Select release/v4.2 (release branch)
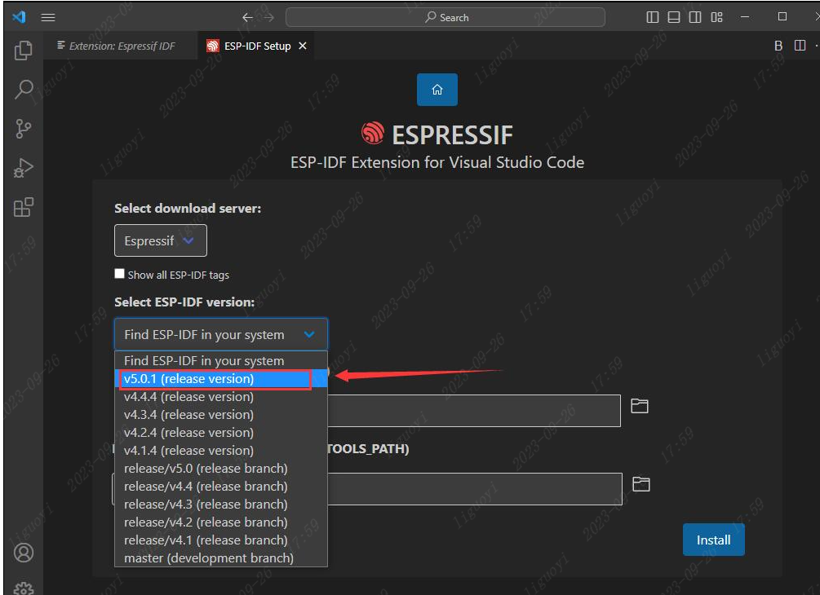The height and width of the screenshot is (595, 820). point(220,522)
